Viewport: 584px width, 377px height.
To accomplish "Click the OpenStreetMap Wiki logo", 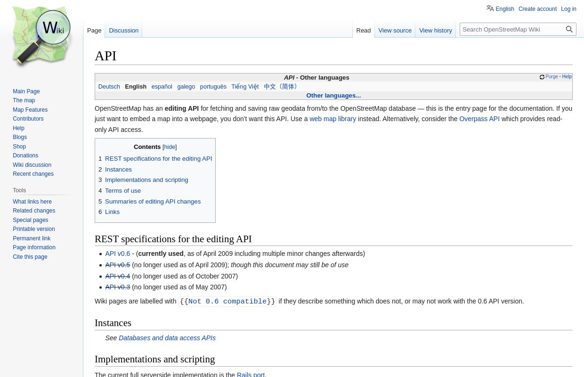I will tap(41, 36).
